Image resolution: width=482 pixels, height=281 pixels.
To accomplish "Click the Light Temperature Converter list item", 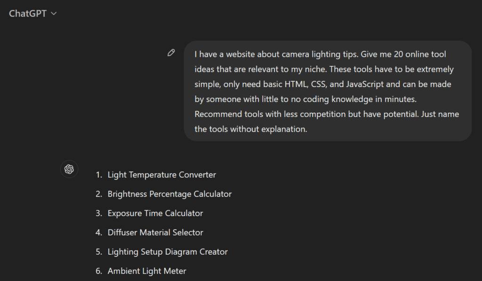I will (161, 175).
